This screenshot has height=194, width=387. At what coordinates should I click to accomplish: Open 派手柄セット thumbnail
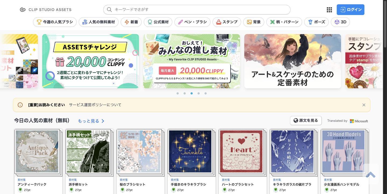[x=88, y=152]
